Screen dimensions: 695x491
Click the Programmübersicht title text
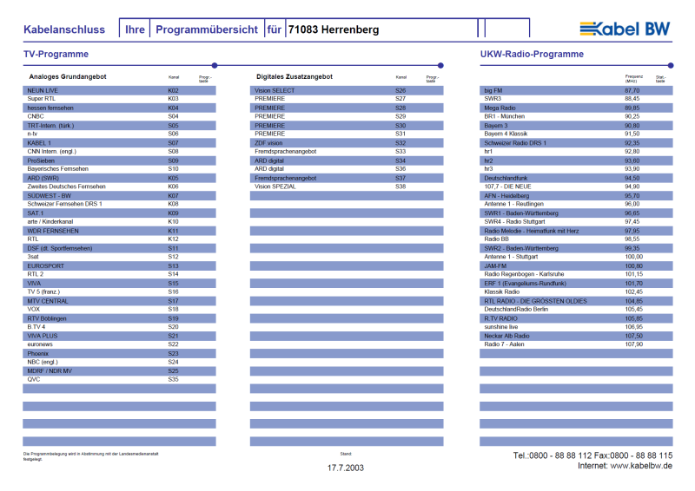tap(207, 29)
